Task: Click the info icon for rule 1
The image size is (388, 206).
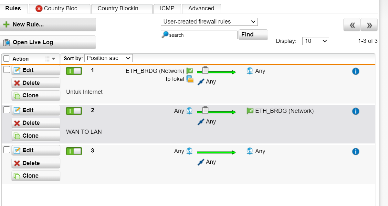Action: tap(355, 71)
